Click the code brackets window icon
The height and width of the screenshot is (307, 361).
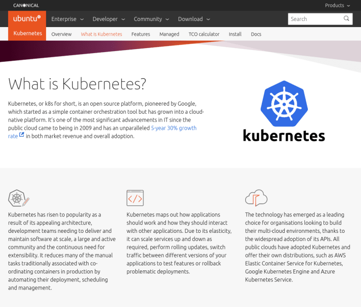[135, 198]
